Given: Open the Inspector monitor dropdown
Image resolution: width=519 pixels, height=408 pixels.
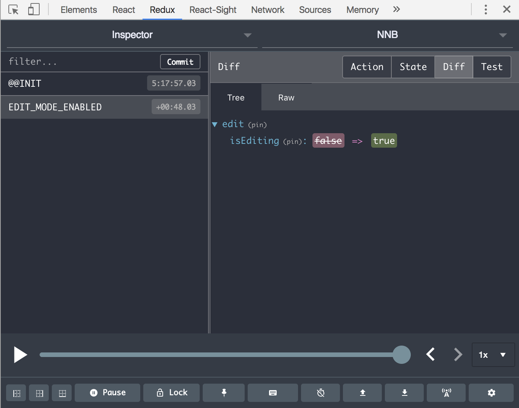Looking at the screenshot, I should 132,35.
